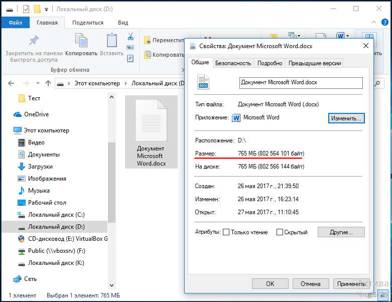
Task: Click the navigation pane scroll down arrow
Action: 112,285
